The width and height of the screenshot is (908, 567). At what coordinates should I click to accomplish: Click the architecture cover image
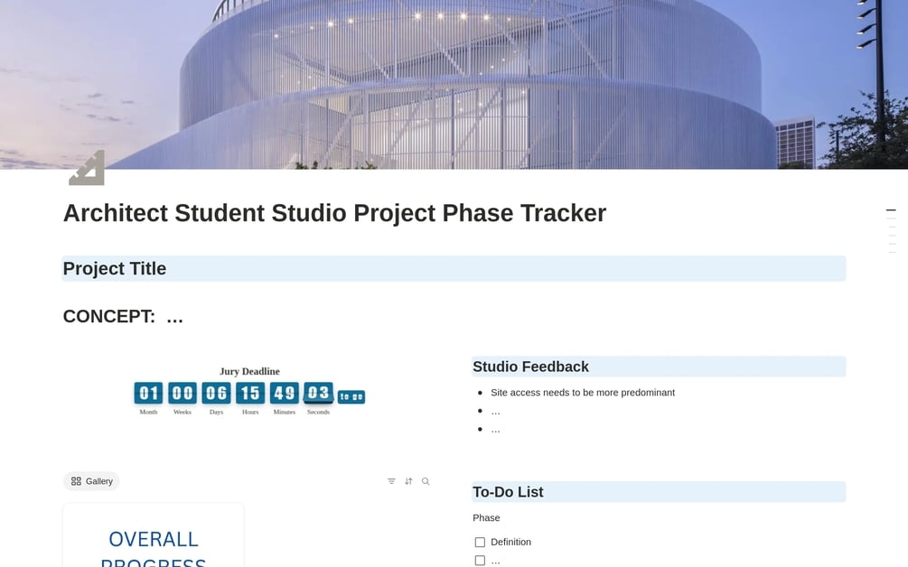(x=454, y=85)
